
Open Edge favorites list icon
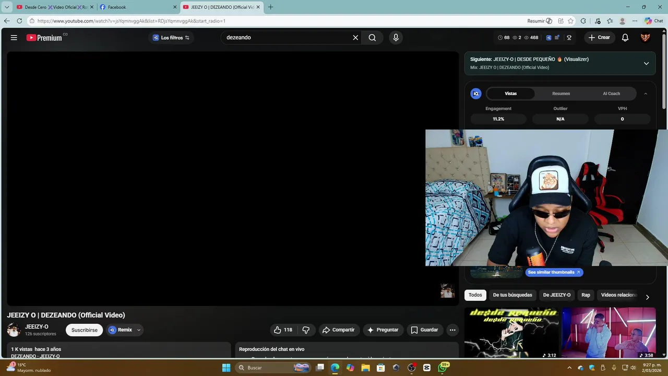[x=610, y=21]
